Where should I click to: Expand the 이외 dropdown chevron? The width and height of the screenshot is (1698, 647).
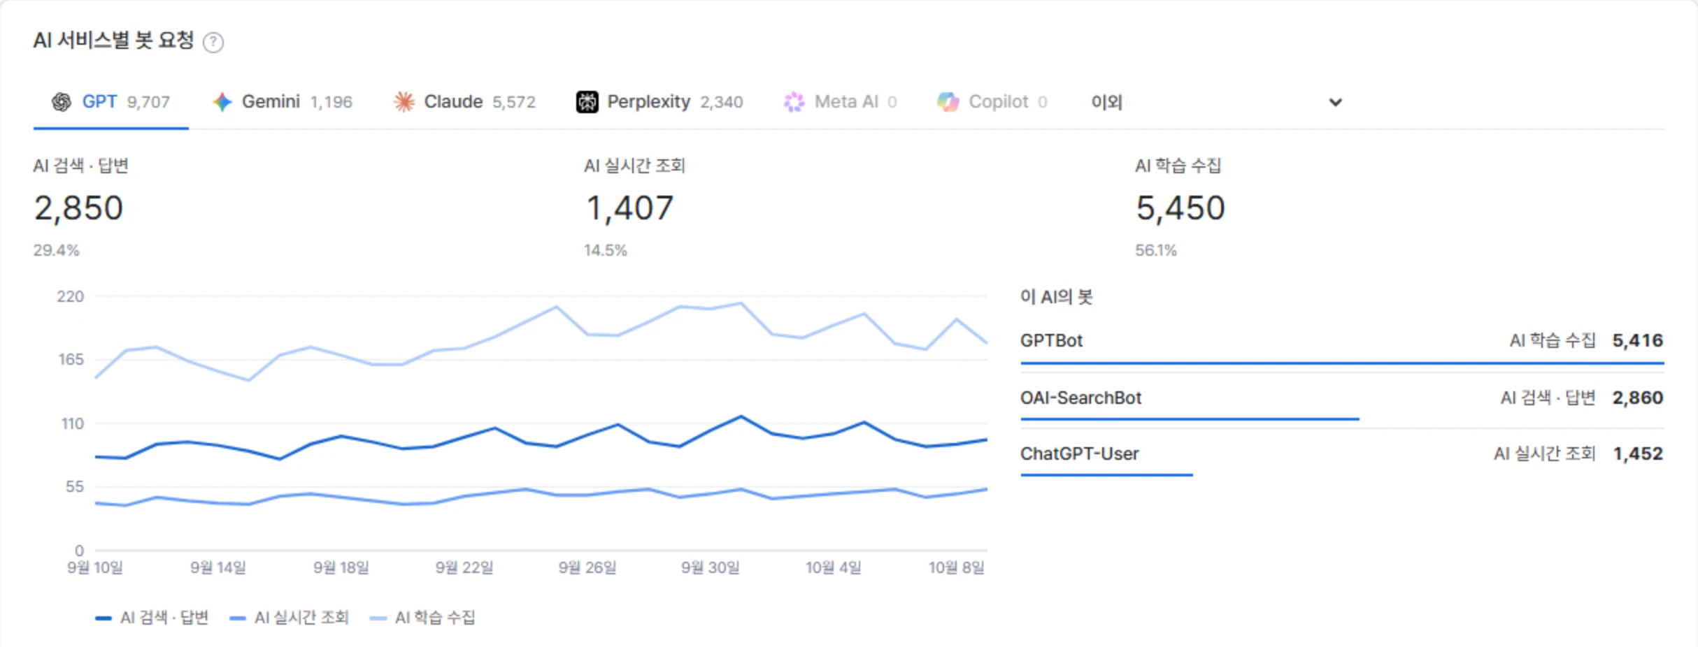pyautogui.click(x=1335, y=103)
